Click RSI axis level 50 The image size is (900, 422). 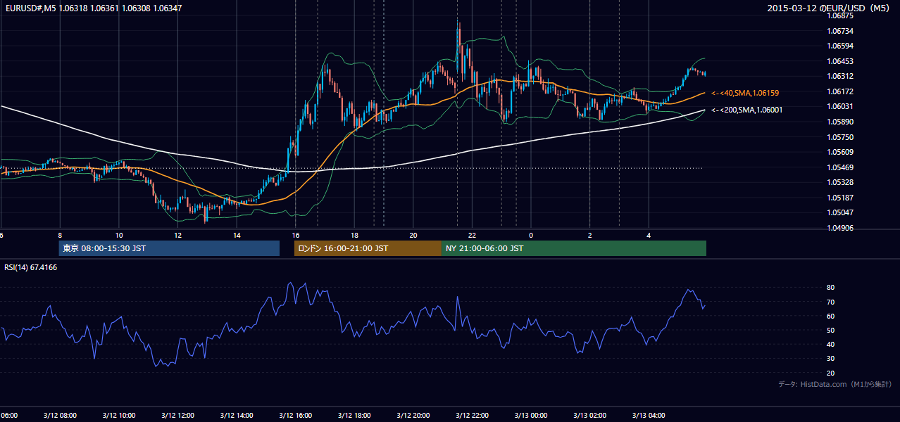(x=831, y=330)
